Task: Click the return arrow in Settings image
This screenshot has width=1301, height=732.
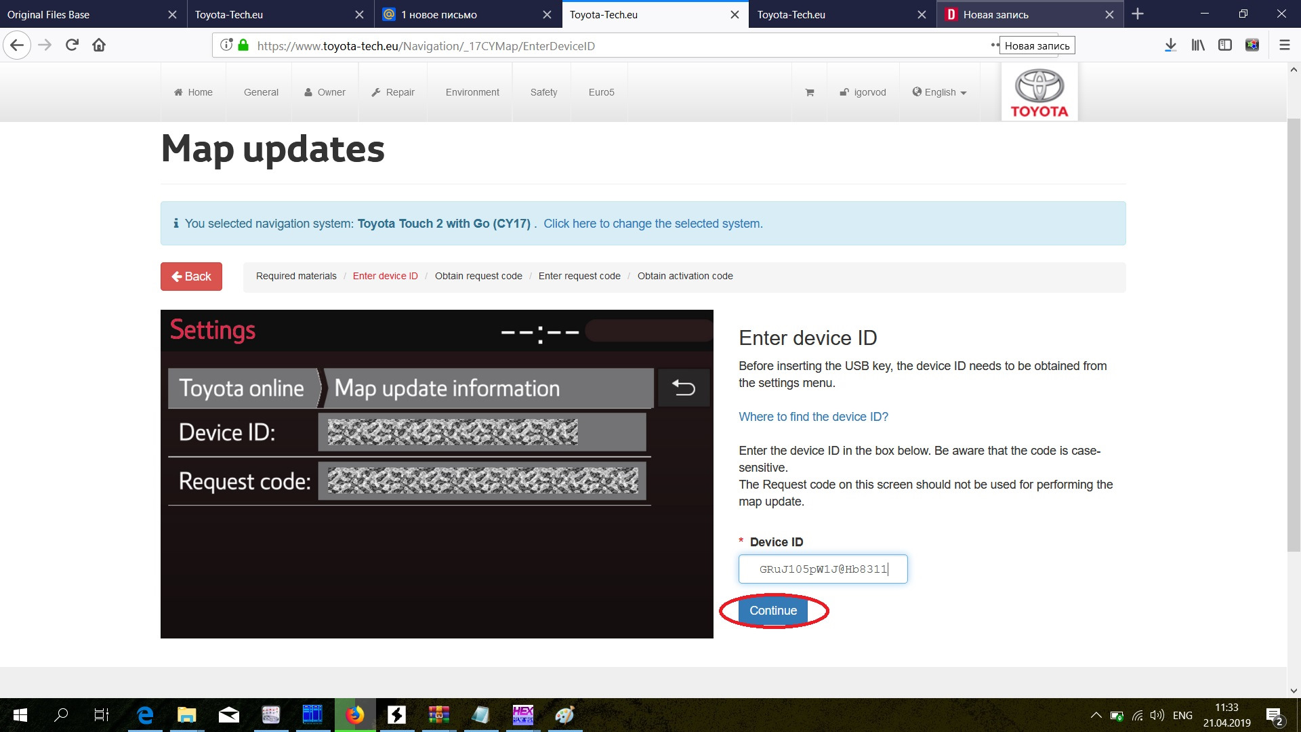Action: pos(684,388)
